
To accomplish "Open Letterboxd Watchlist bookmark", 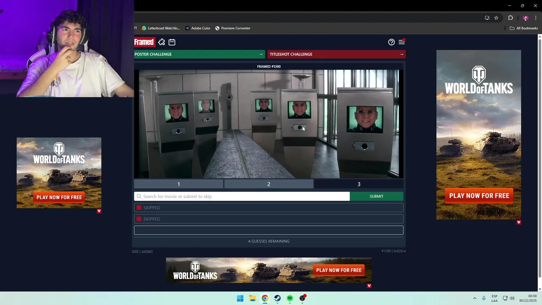I will coord(160,28).
